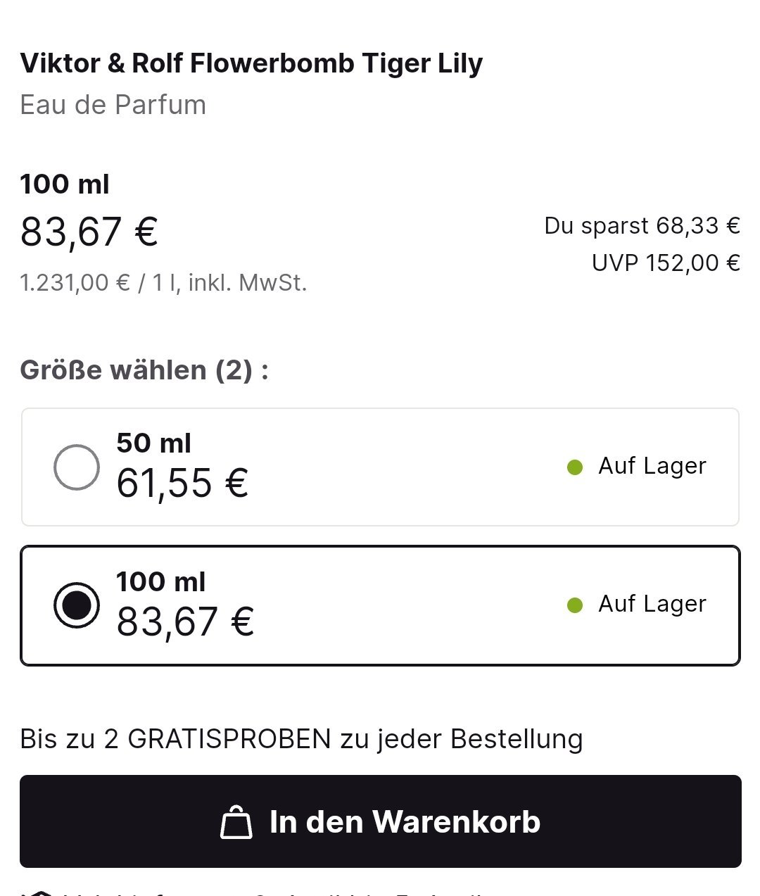The image size is (760, 896).
Task: Click the 83,67 € price in the selected size option
Action: (184, 621)
